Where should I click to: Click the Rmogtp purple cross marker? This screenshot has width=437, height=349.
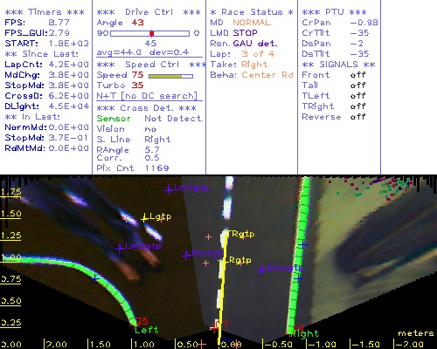pyautogui.click(x=261, y=270)
